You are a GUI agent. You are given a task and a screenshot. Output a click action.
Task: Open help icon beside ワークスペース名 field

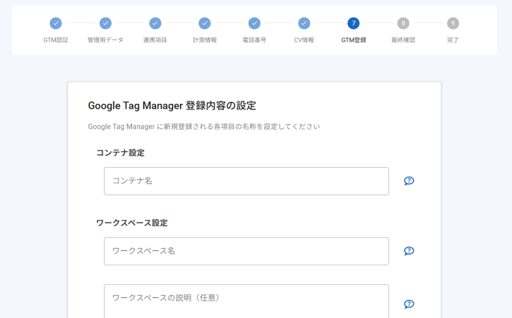pos(408,251)
